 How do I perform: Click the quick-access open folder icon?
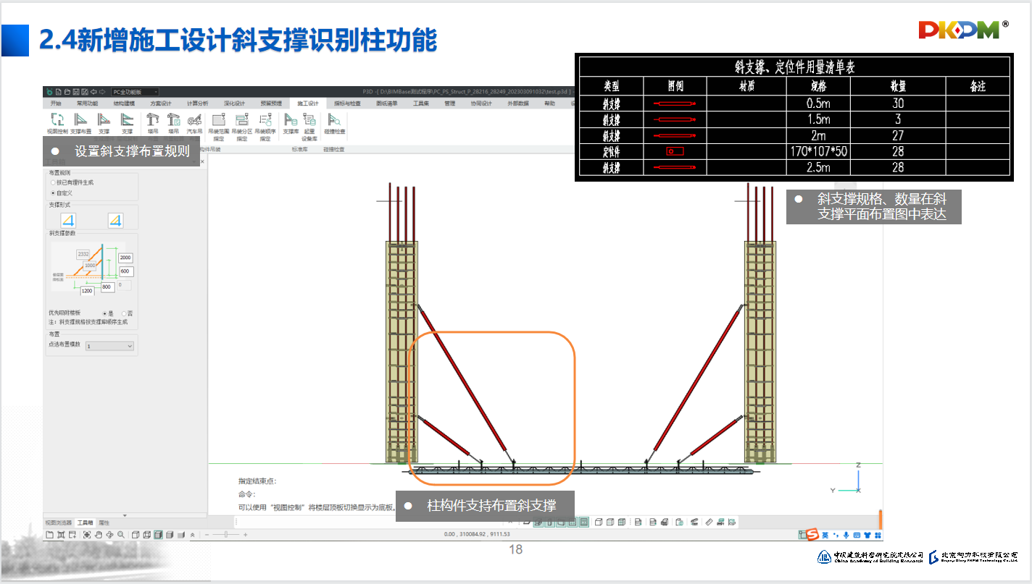coord(67,92)
